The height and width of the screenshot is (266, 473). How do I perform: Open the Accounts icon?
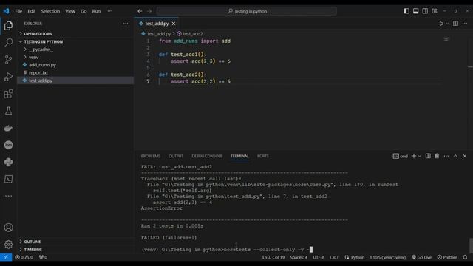pos(8,228)
